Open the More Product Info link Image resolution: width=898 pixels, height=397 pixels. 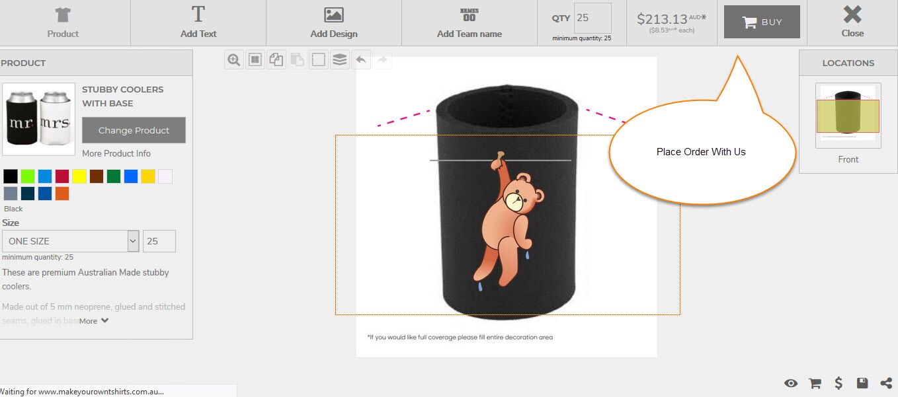116,153
